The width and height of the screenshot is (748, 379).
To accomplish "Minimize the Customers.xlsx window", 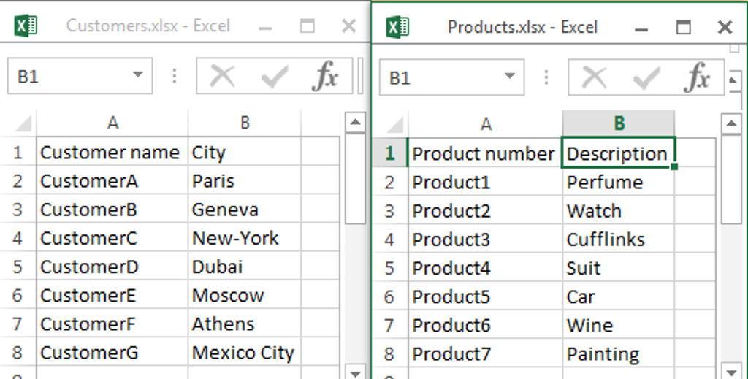I will coord(265,27).
